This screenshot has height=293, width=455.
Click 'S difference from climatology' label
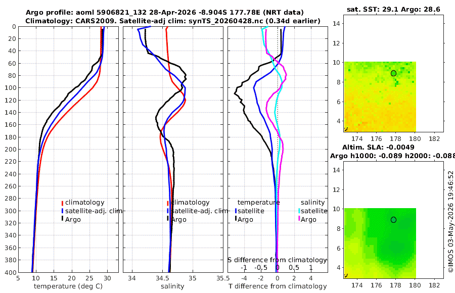(277, 260)
